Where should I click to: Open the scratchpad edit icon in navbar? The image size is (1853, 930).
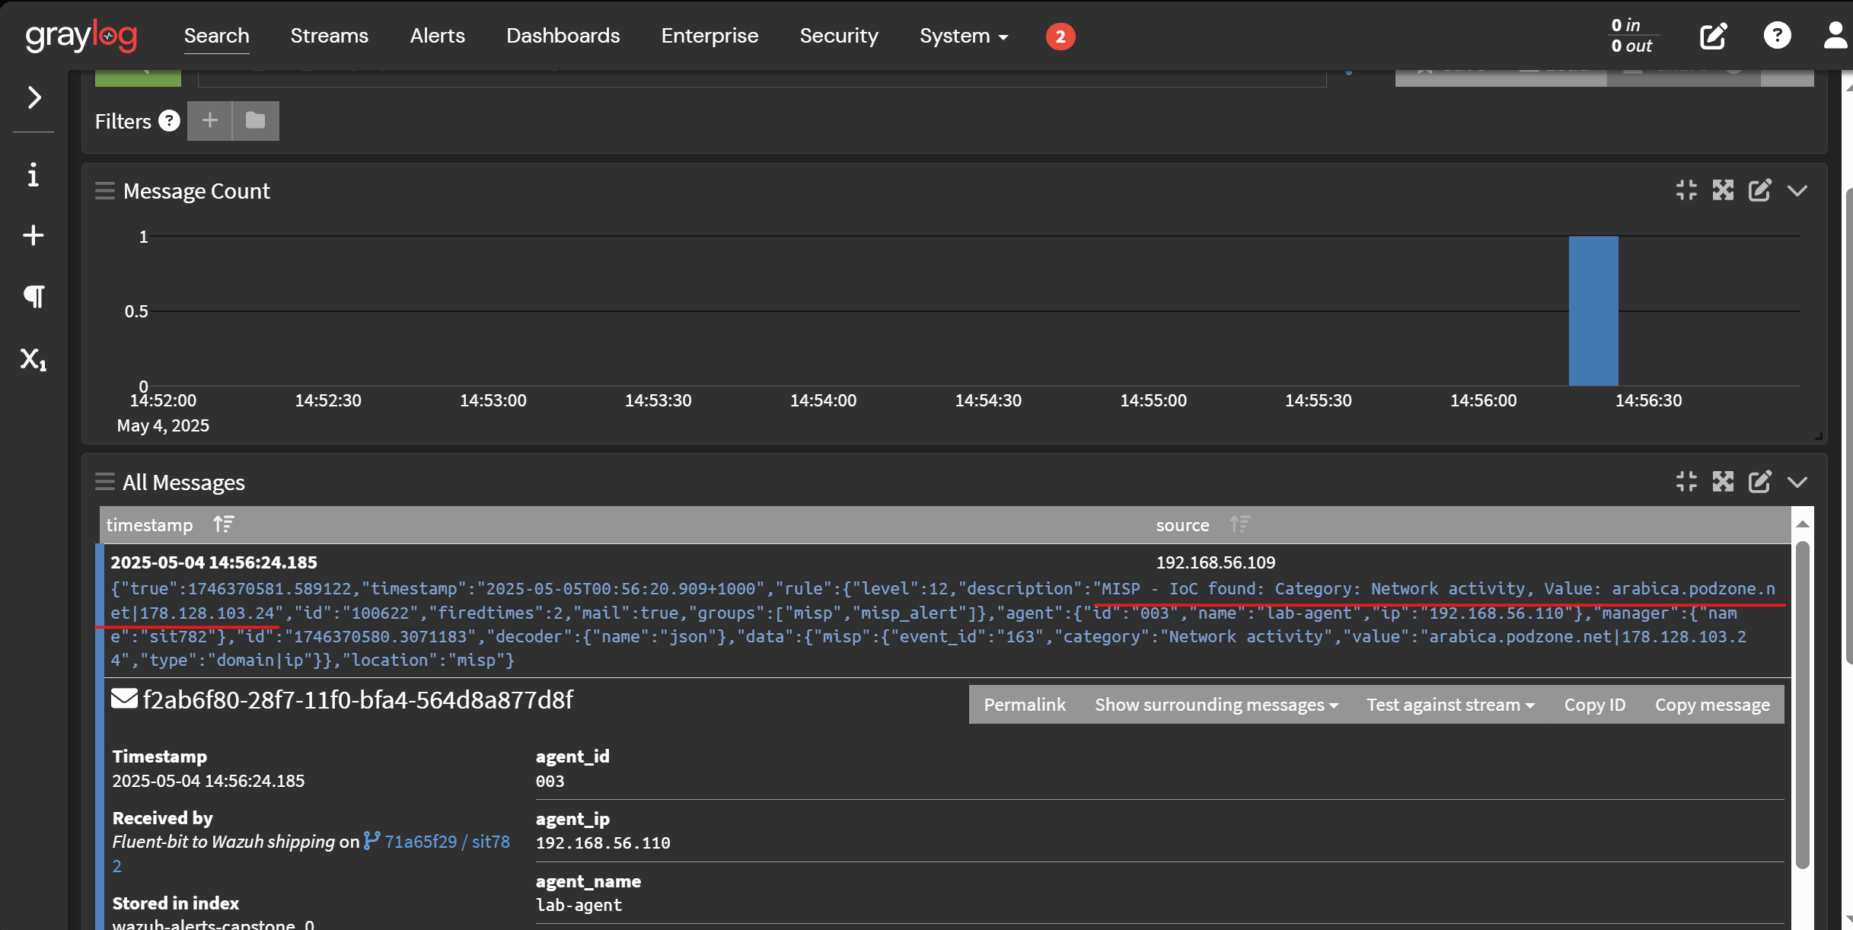pos(1713,36)
